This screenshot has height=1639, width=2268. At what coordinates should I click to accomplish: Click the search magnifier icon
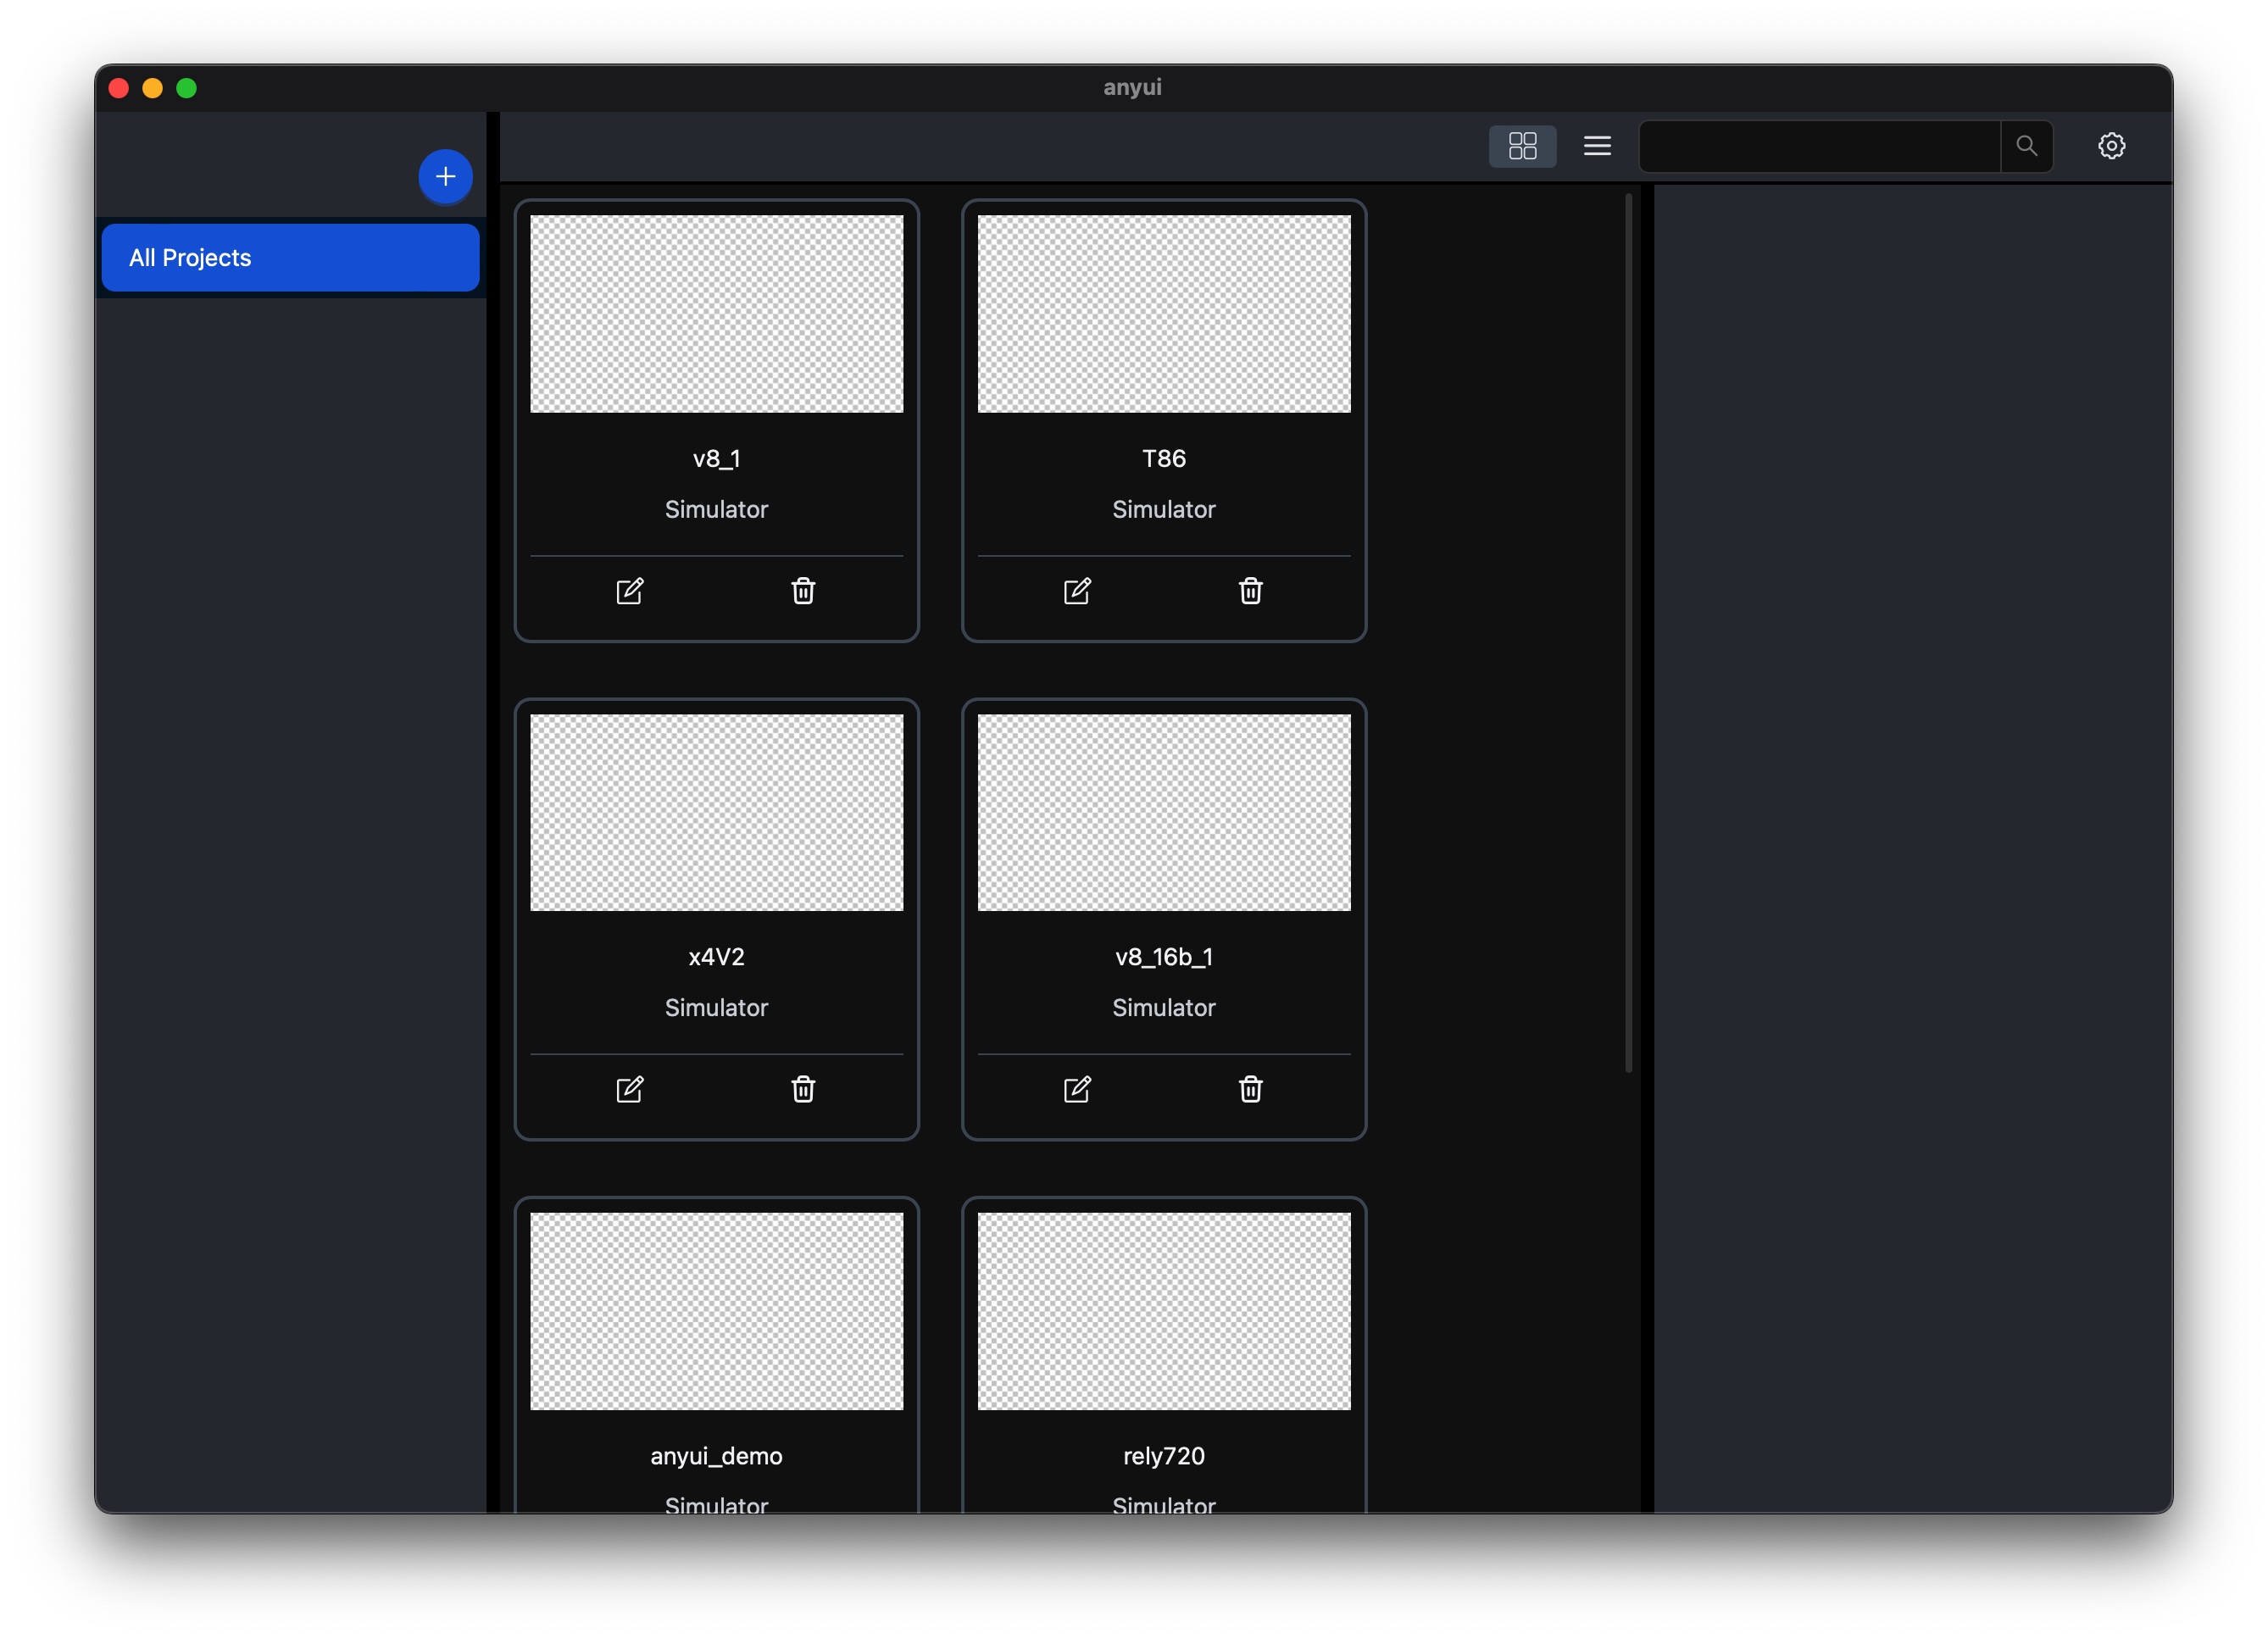[2026, 146]
